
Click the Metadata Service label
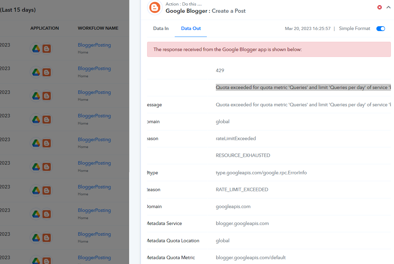pyautogui.click(x=164, y=224)
